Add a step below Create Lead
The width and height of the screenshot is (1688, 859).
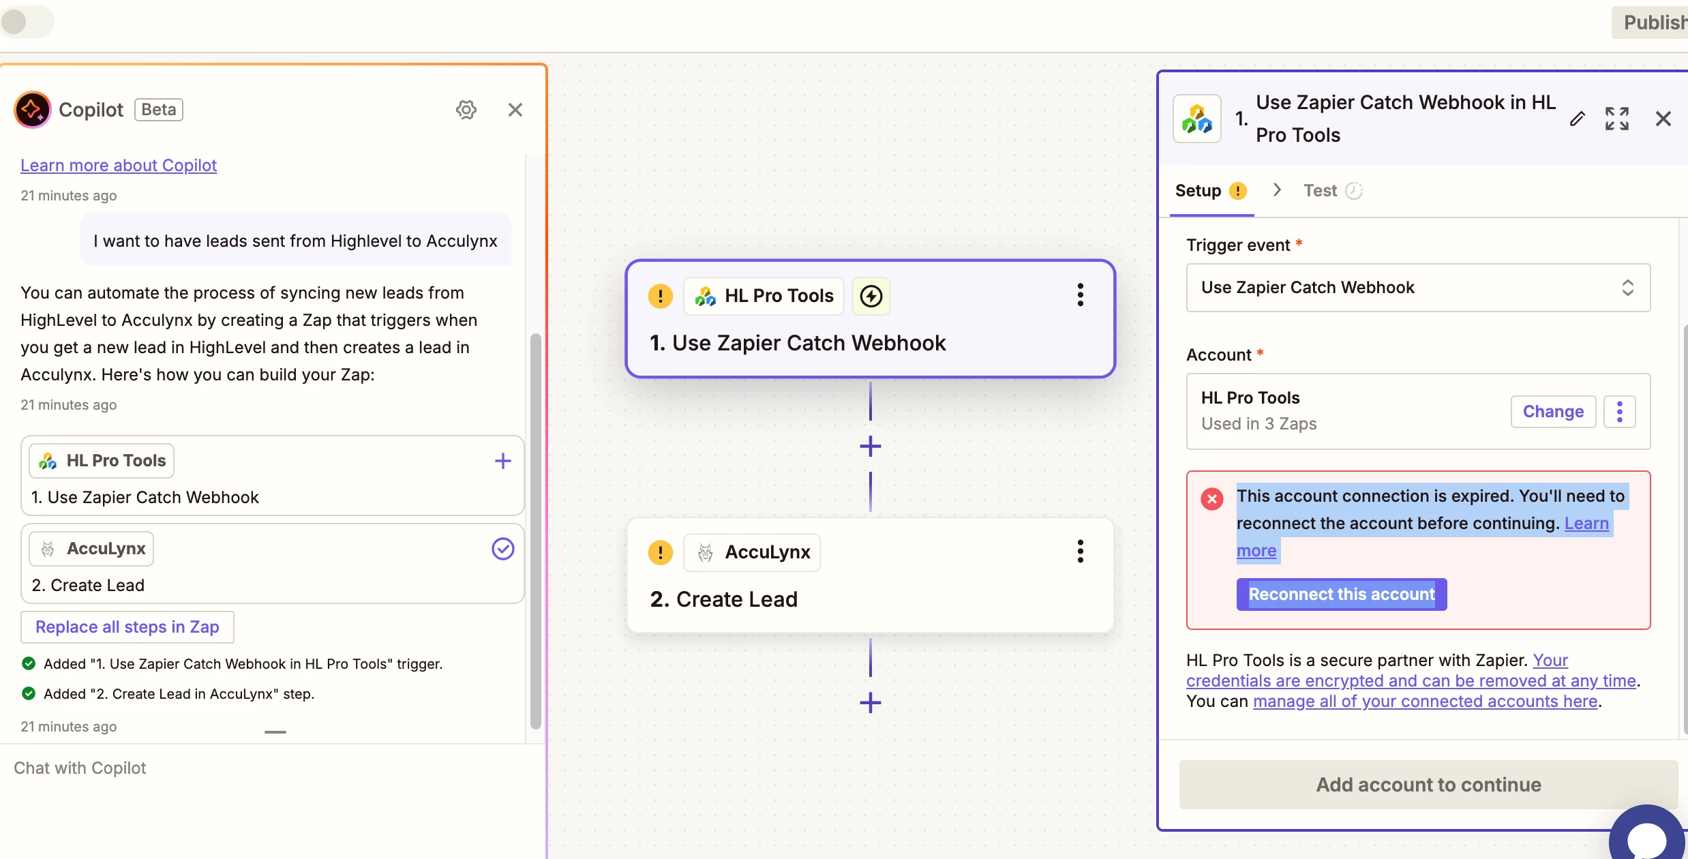(x=870, y=703)
